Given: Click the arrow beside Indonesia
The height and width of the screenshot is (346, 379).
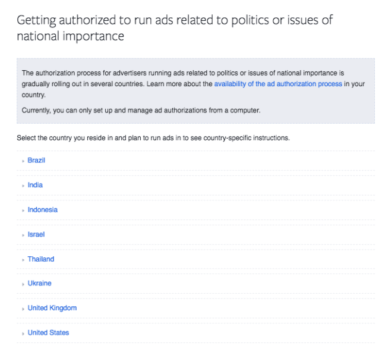Looking at the screenshot, I should tap(23, 210).
